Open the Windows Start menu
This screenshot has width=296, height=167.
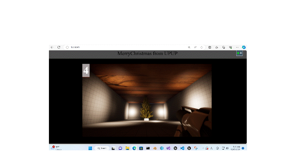point(90,148)
